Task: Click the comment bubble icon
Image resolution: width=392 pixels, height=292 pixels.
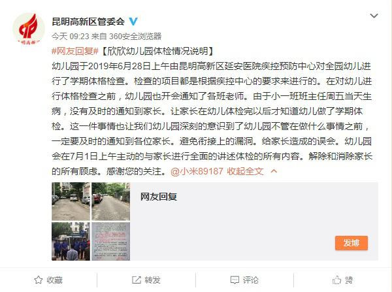Action: tap(235, 280)
